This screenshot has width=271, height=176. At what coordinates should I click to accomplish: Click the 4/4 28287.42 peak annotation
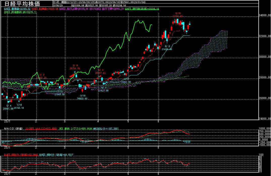(100, 72)
